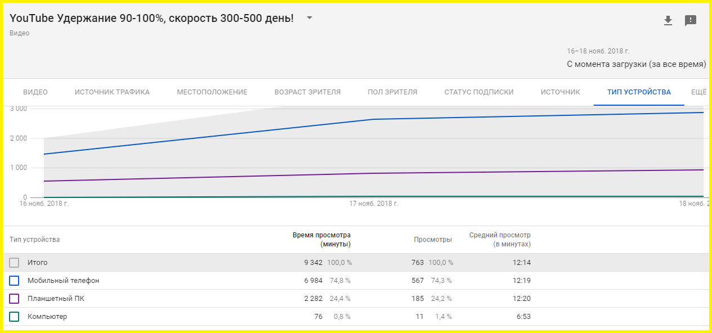Switch to the ВОЗРАСТ ЗРИТЕЛЯ tab
This screenshot has height=333, width=712.
(x=307, y=92)
